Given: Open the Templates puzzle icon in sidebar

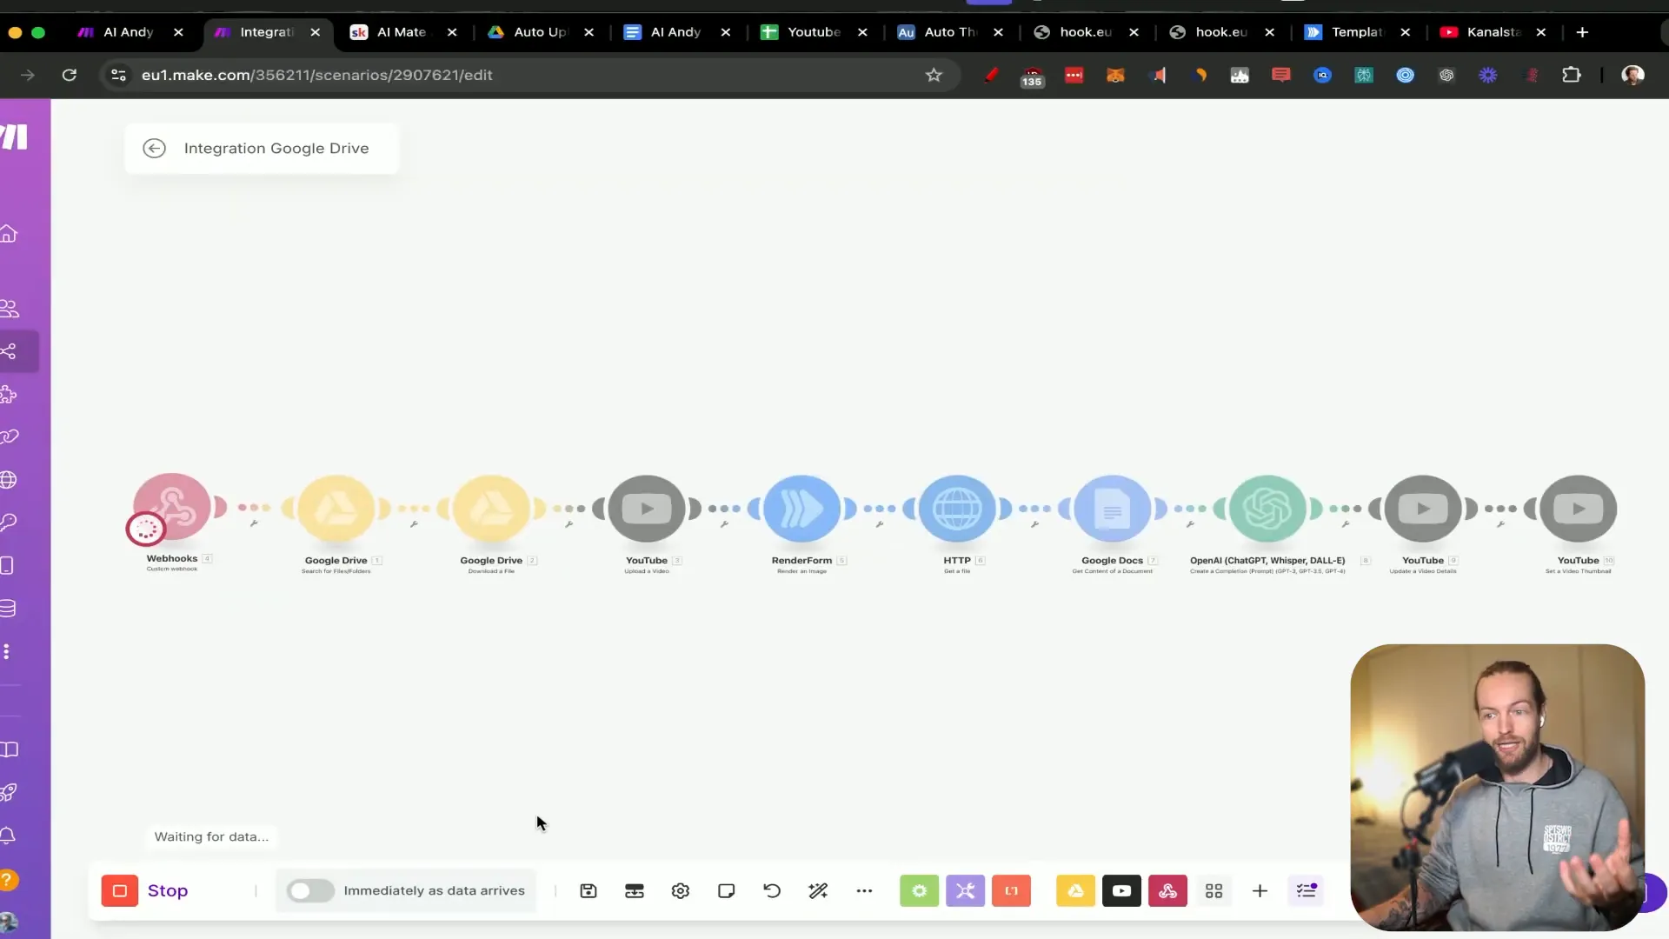Looking at the screenshot, I should (9, 394).
